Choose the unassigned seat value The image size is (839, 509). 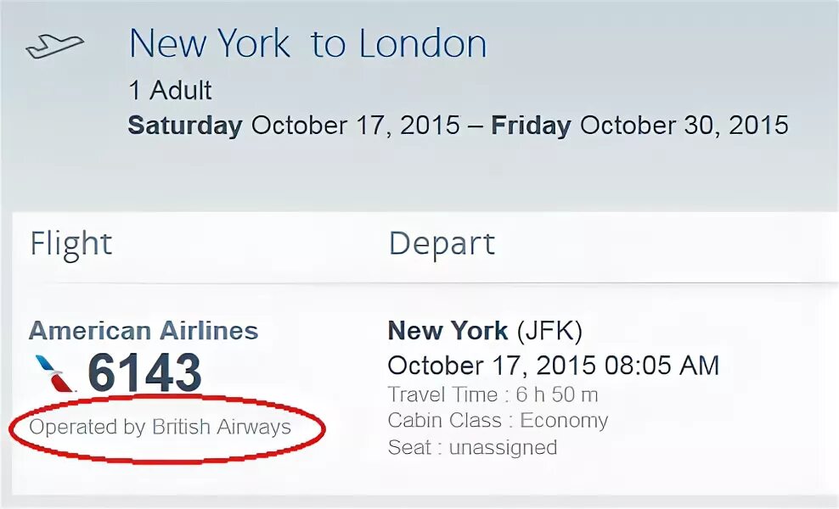click(503, 447)
